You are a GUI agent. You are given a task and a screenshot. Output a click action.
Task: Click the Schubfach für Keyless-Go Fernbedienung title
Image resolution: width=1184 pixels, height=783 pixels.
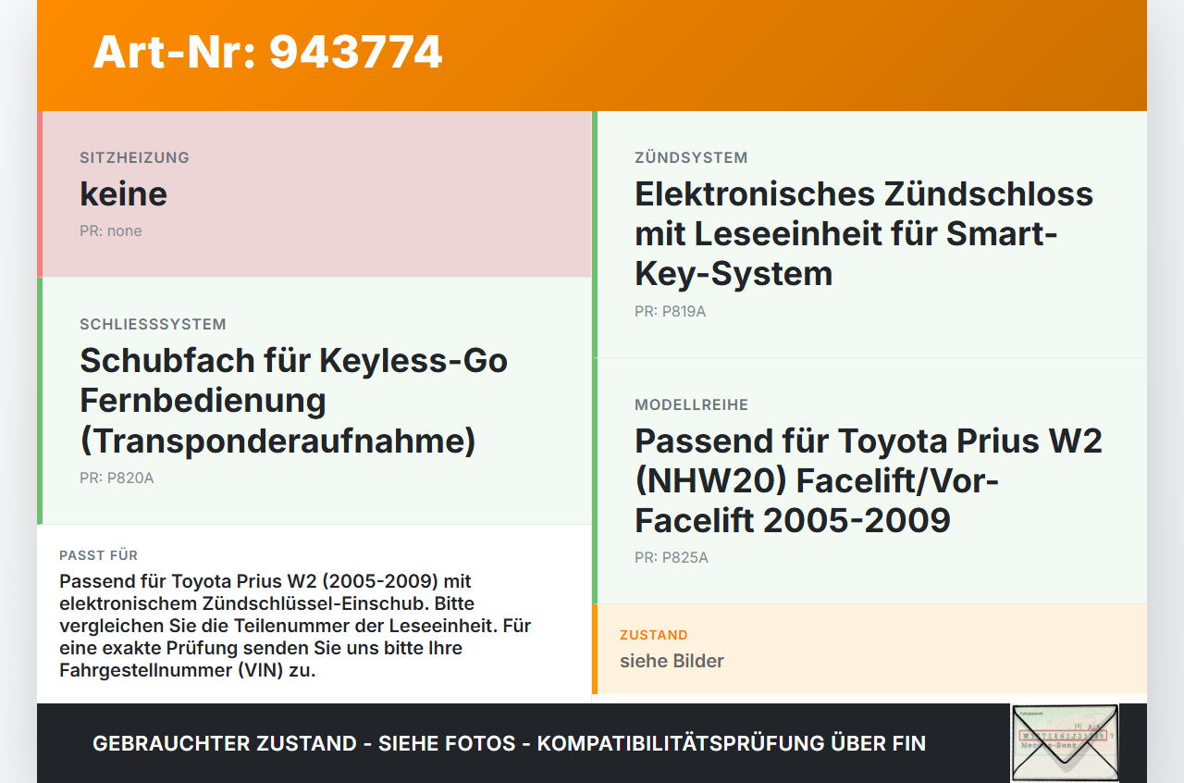294,400
